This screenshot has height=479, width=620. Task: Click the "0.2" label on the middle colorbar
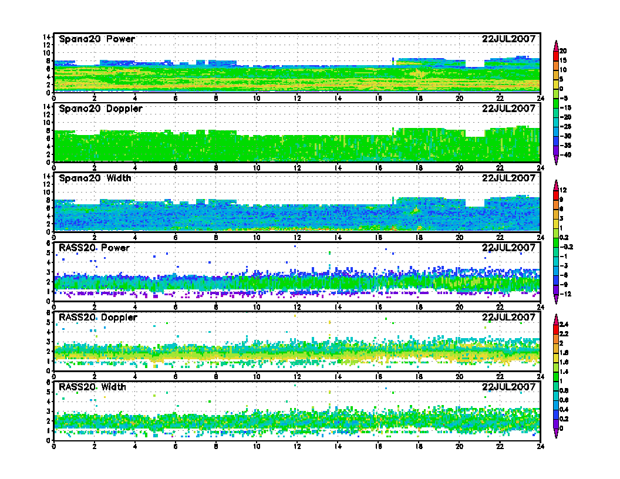coord(564,238)
